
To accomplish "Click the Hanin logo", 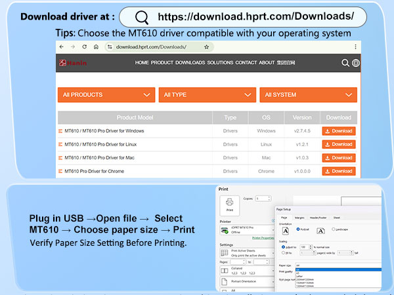I will tap(73, 63).
